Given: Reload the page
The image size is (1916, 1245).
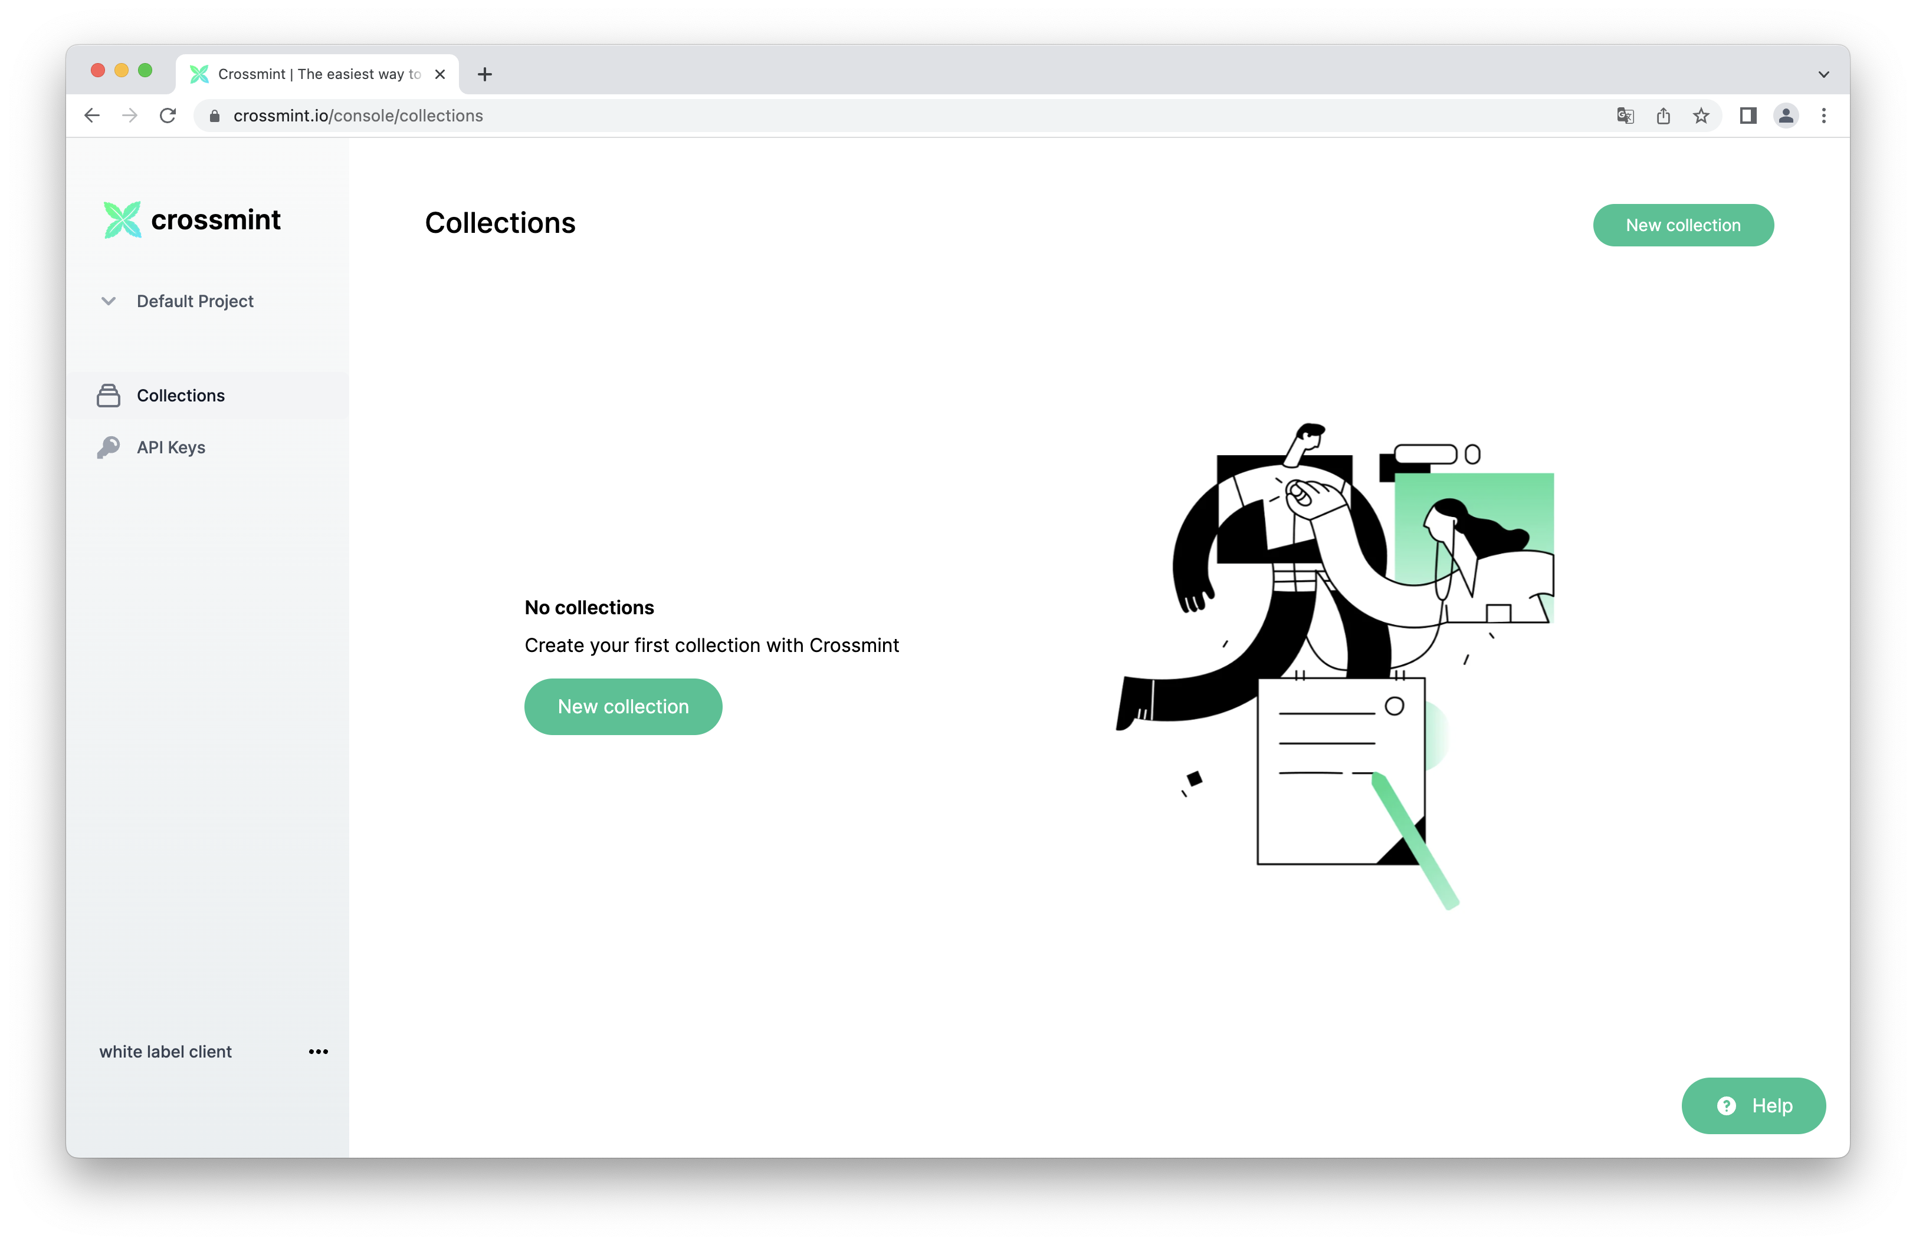Looking at the screenshot, I should tap(168, 116).
